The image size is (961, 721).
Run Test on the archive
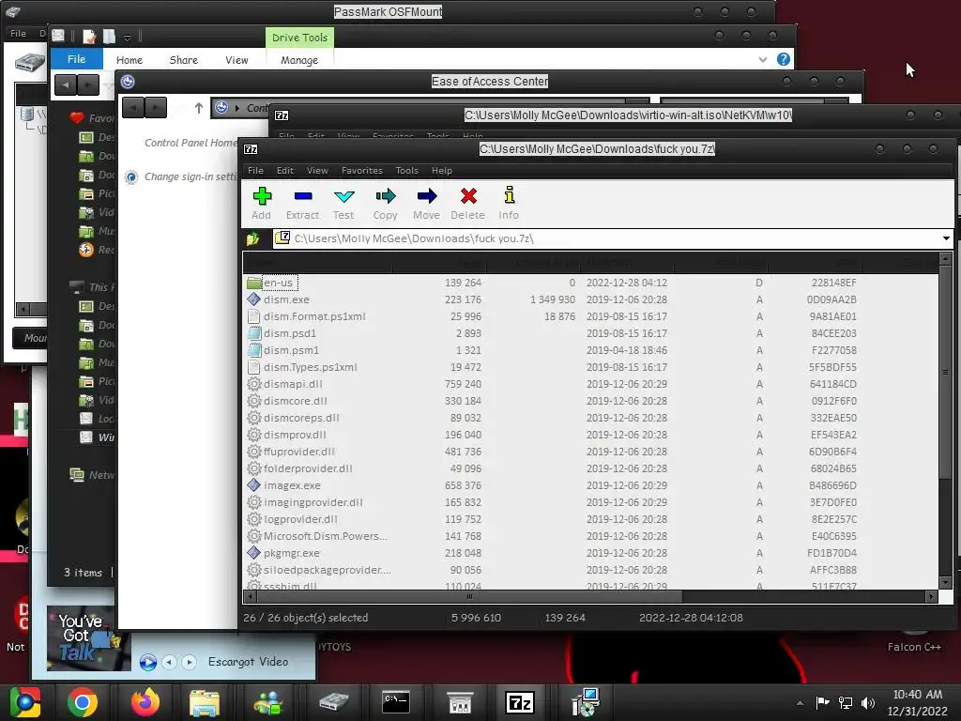pyautogui.click(x=343, y=204)
